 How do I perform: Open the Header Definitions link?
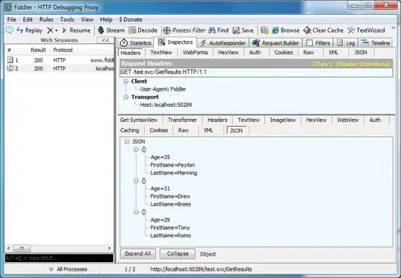363,64
